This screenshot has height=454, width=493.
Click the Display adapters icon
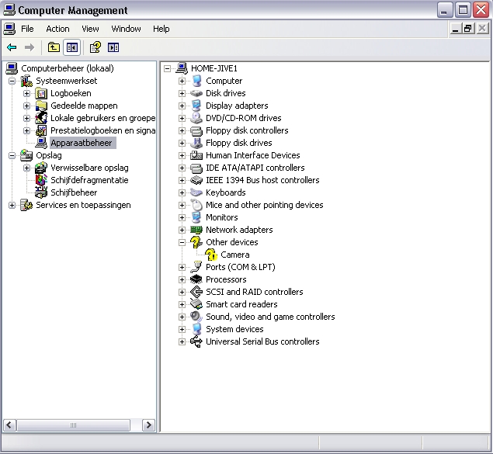tap(196, 106)
